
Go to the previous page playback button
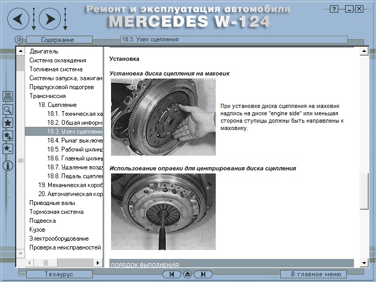pos(172,274)
